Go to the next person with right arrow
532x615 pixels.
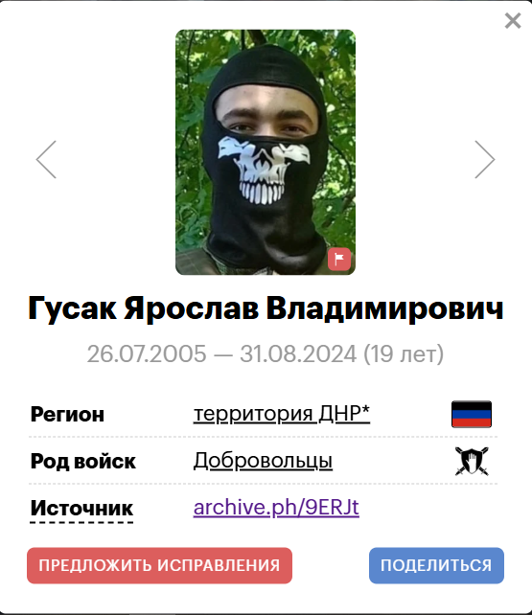click(484, 160)
